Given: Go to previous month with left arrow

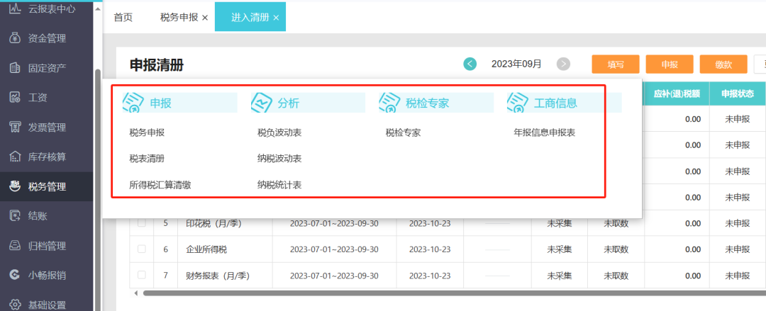Looking at the screenshot, I should [470, 64].
